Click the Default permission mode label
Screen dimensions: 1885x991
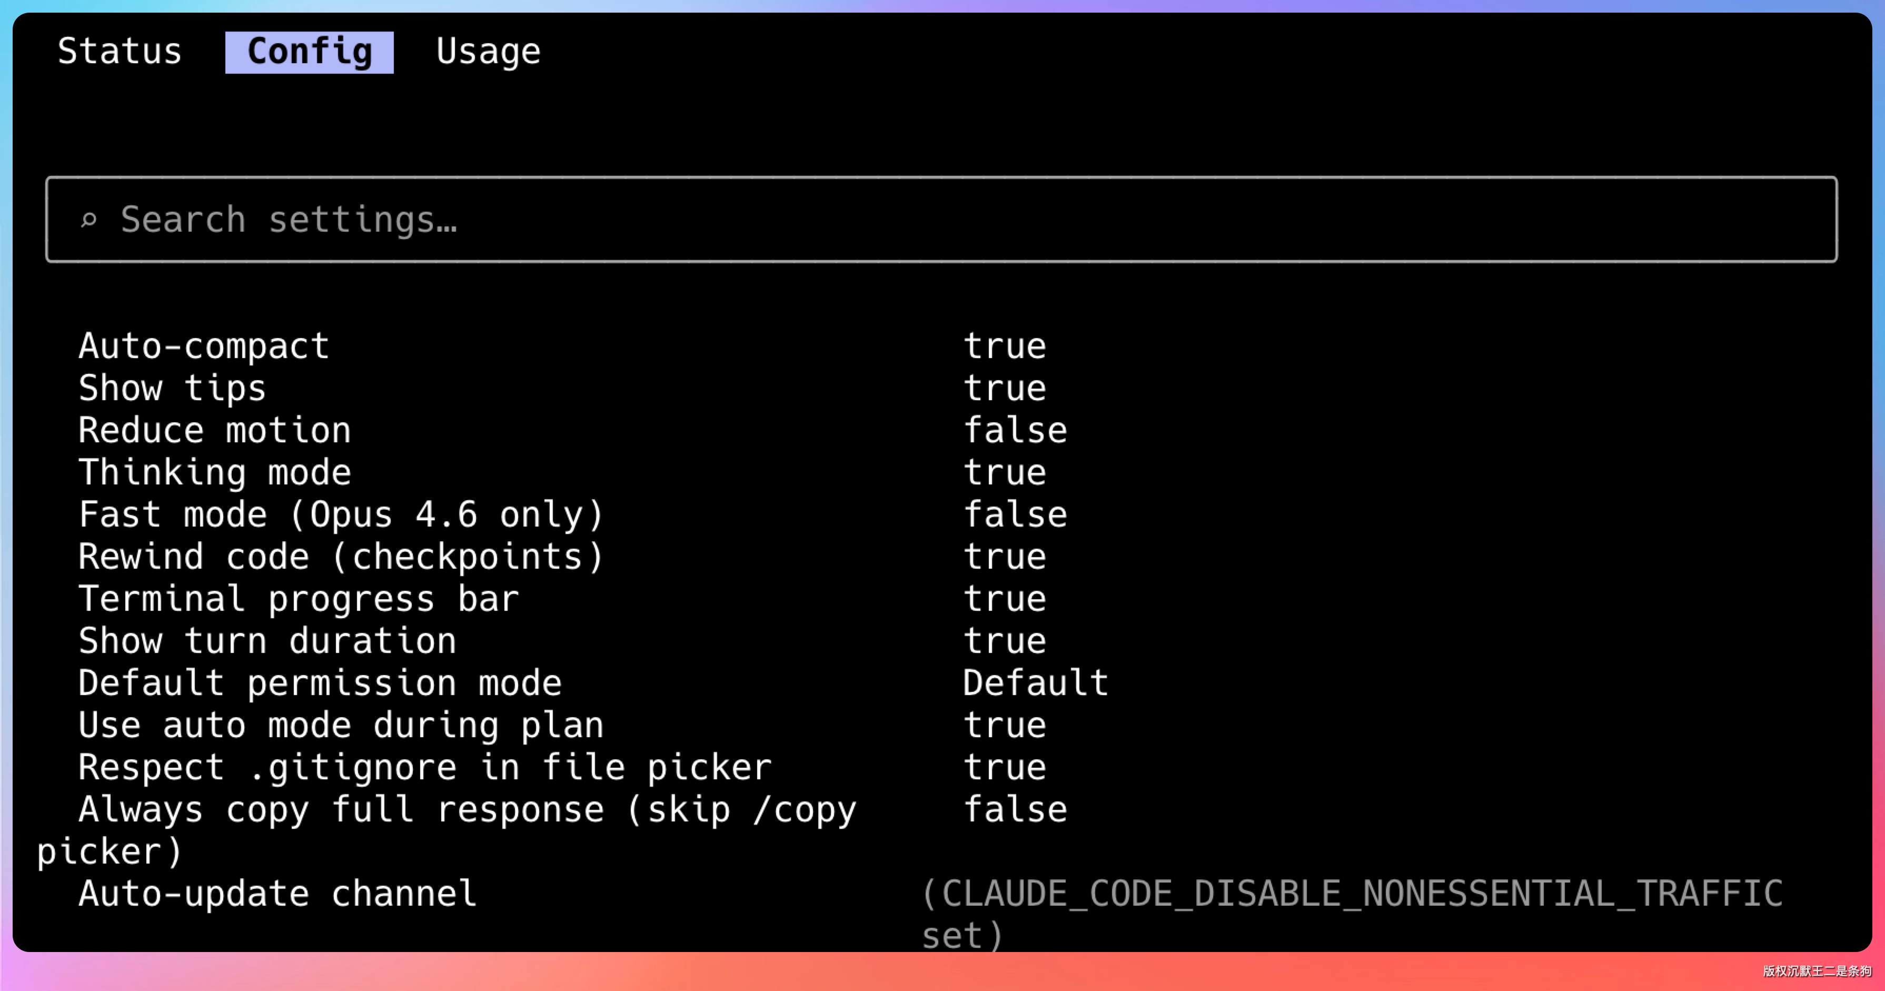click(x=320, y=683)
